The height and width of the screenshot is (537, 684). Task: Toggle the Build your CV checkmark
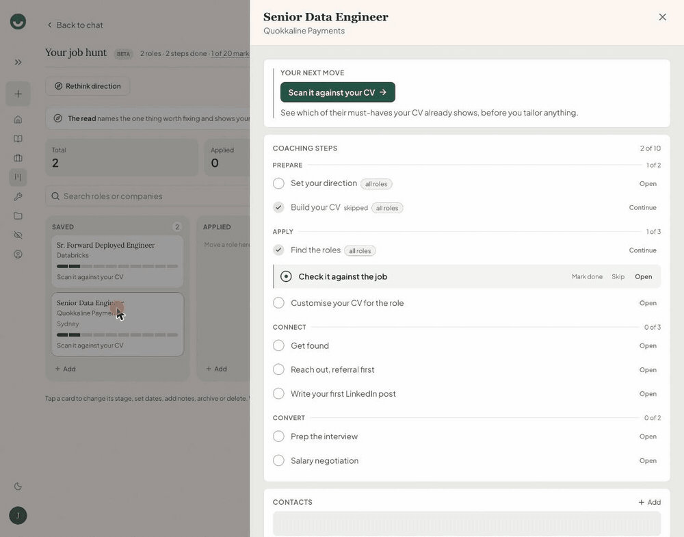tap(278, 207)
